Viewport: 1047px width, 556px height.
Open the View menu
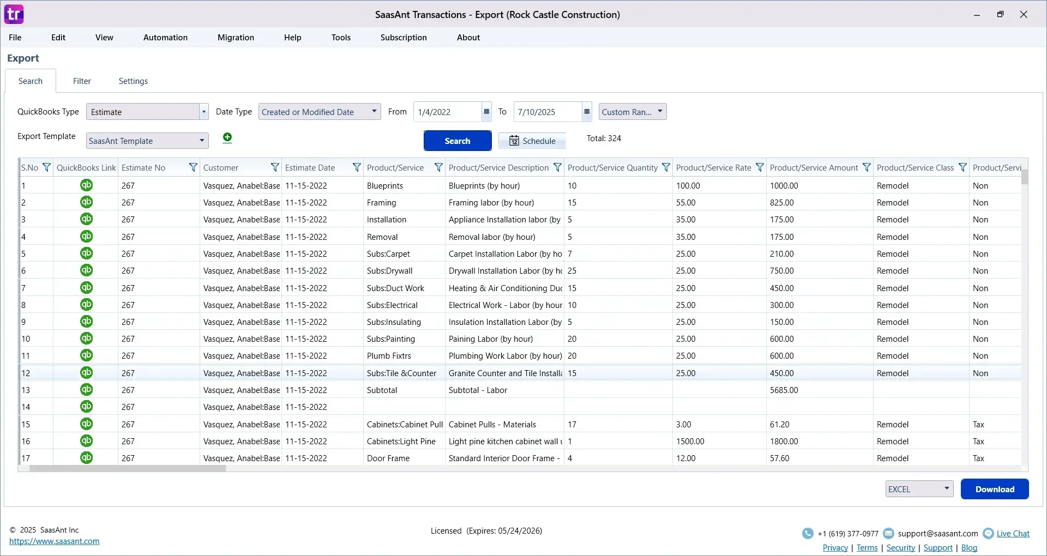[104, 38]
